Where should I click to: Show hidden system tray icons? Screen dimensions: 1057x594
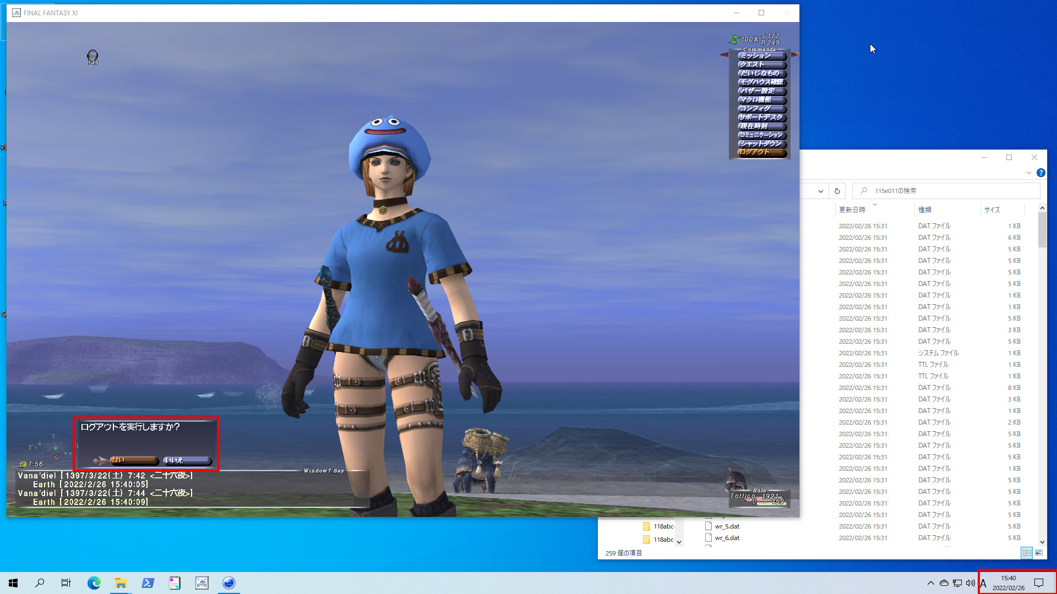[x=930, y=583]
